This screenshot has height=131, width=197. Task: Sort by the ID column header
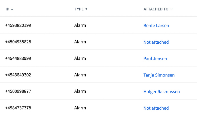click(x=7, y=9)
